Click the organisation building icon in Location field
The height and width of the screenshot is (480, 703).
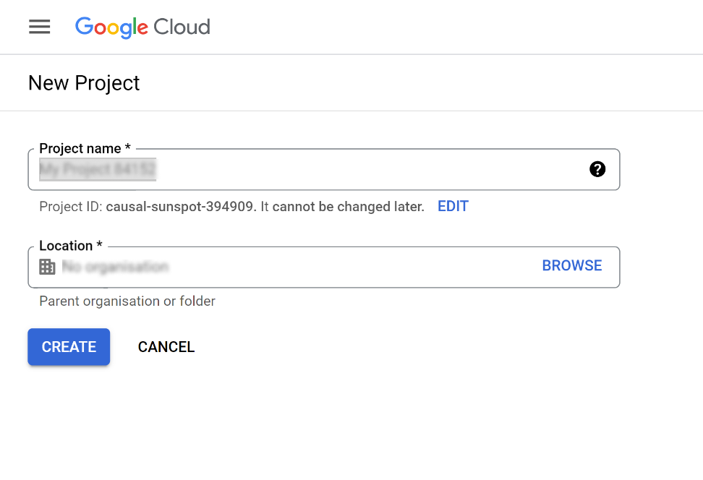click(x=46, y=266)
